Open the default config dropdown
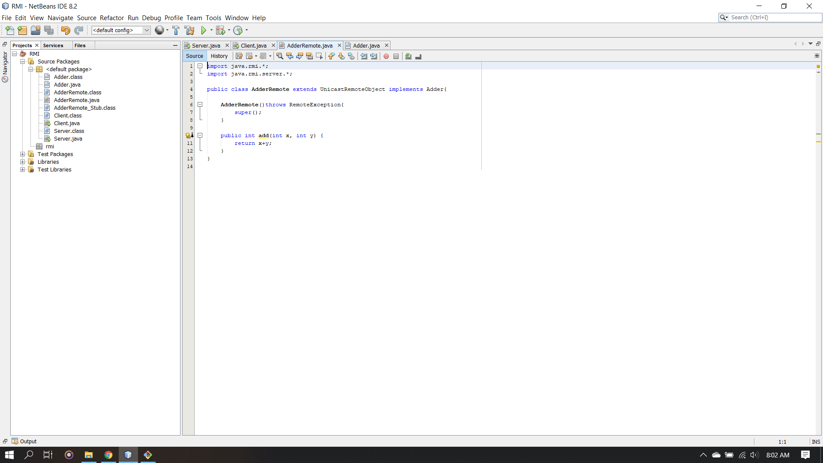This screenshot has height=463, width=823. tap(147, 30)
